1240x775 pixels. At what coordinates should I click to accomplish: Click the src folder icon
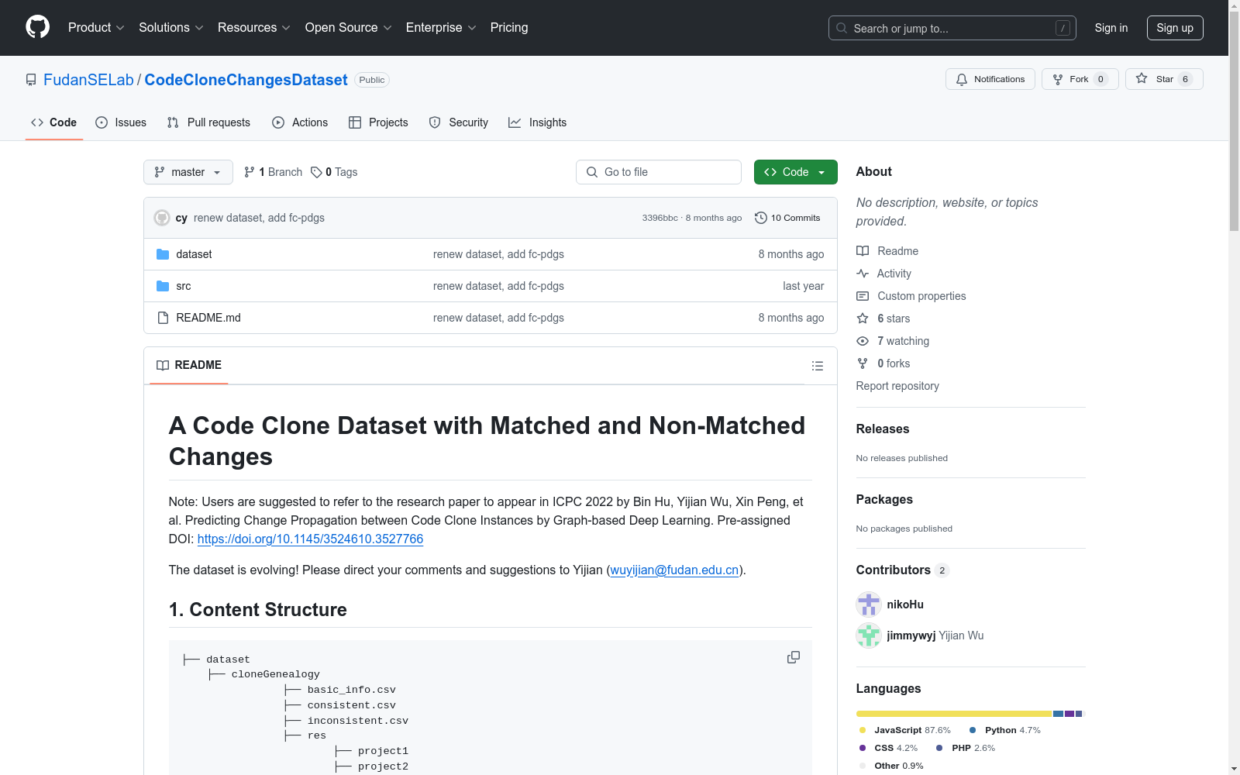click(163, 286)
